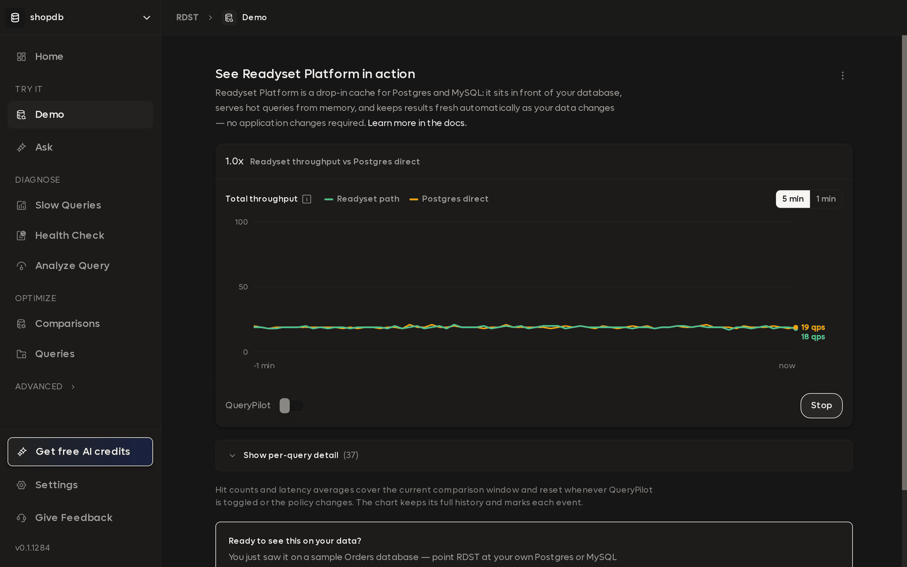Open Health Check in sidebar
907x567 pixels.
pyautogui.click(x=80, y=236)
